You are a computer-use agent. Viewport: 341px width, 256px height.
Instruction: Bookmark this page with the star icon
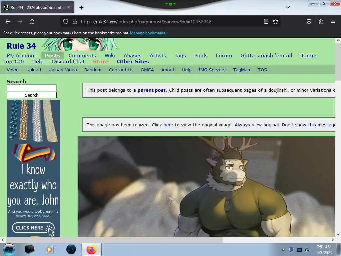tap(275, 21)
